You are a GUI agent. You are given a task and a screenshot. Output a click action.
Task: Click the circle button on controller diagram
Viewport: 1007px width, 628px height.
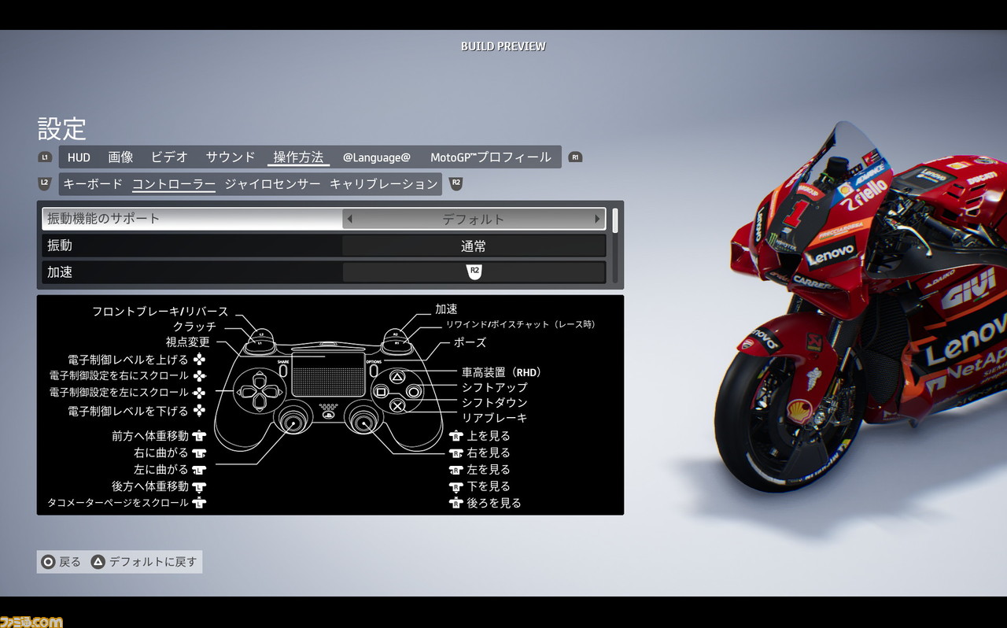[x=412, y=392]
